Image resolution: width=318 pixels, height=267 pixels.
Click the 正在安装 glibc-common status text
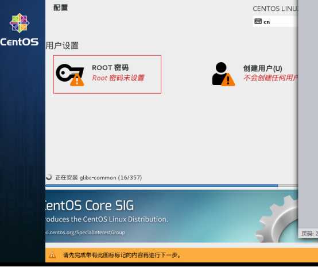[x=98, y=178]
